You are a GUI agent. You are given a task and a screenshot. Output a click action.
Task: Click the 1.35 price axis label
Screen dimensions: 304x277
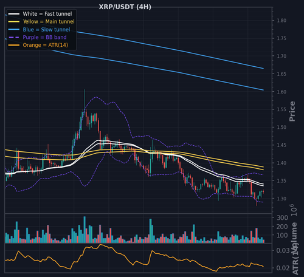(282, 181)
